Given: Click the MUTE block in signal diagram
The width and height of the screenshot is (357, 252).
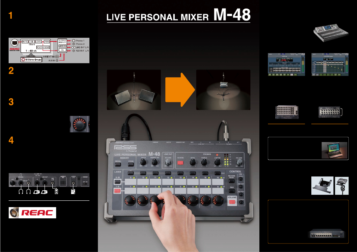Looking at the screenshot, I should pyautogui.click(x=25, y=42).
